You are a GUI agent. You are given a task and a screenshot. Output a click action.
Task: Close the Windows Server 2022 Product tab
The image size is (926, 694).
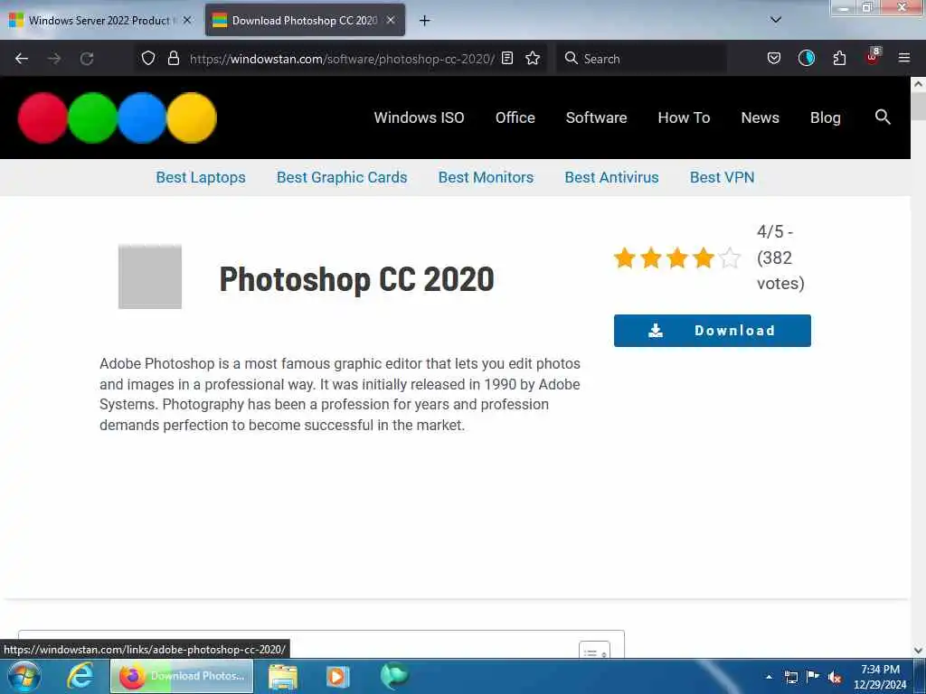[187, 20]
